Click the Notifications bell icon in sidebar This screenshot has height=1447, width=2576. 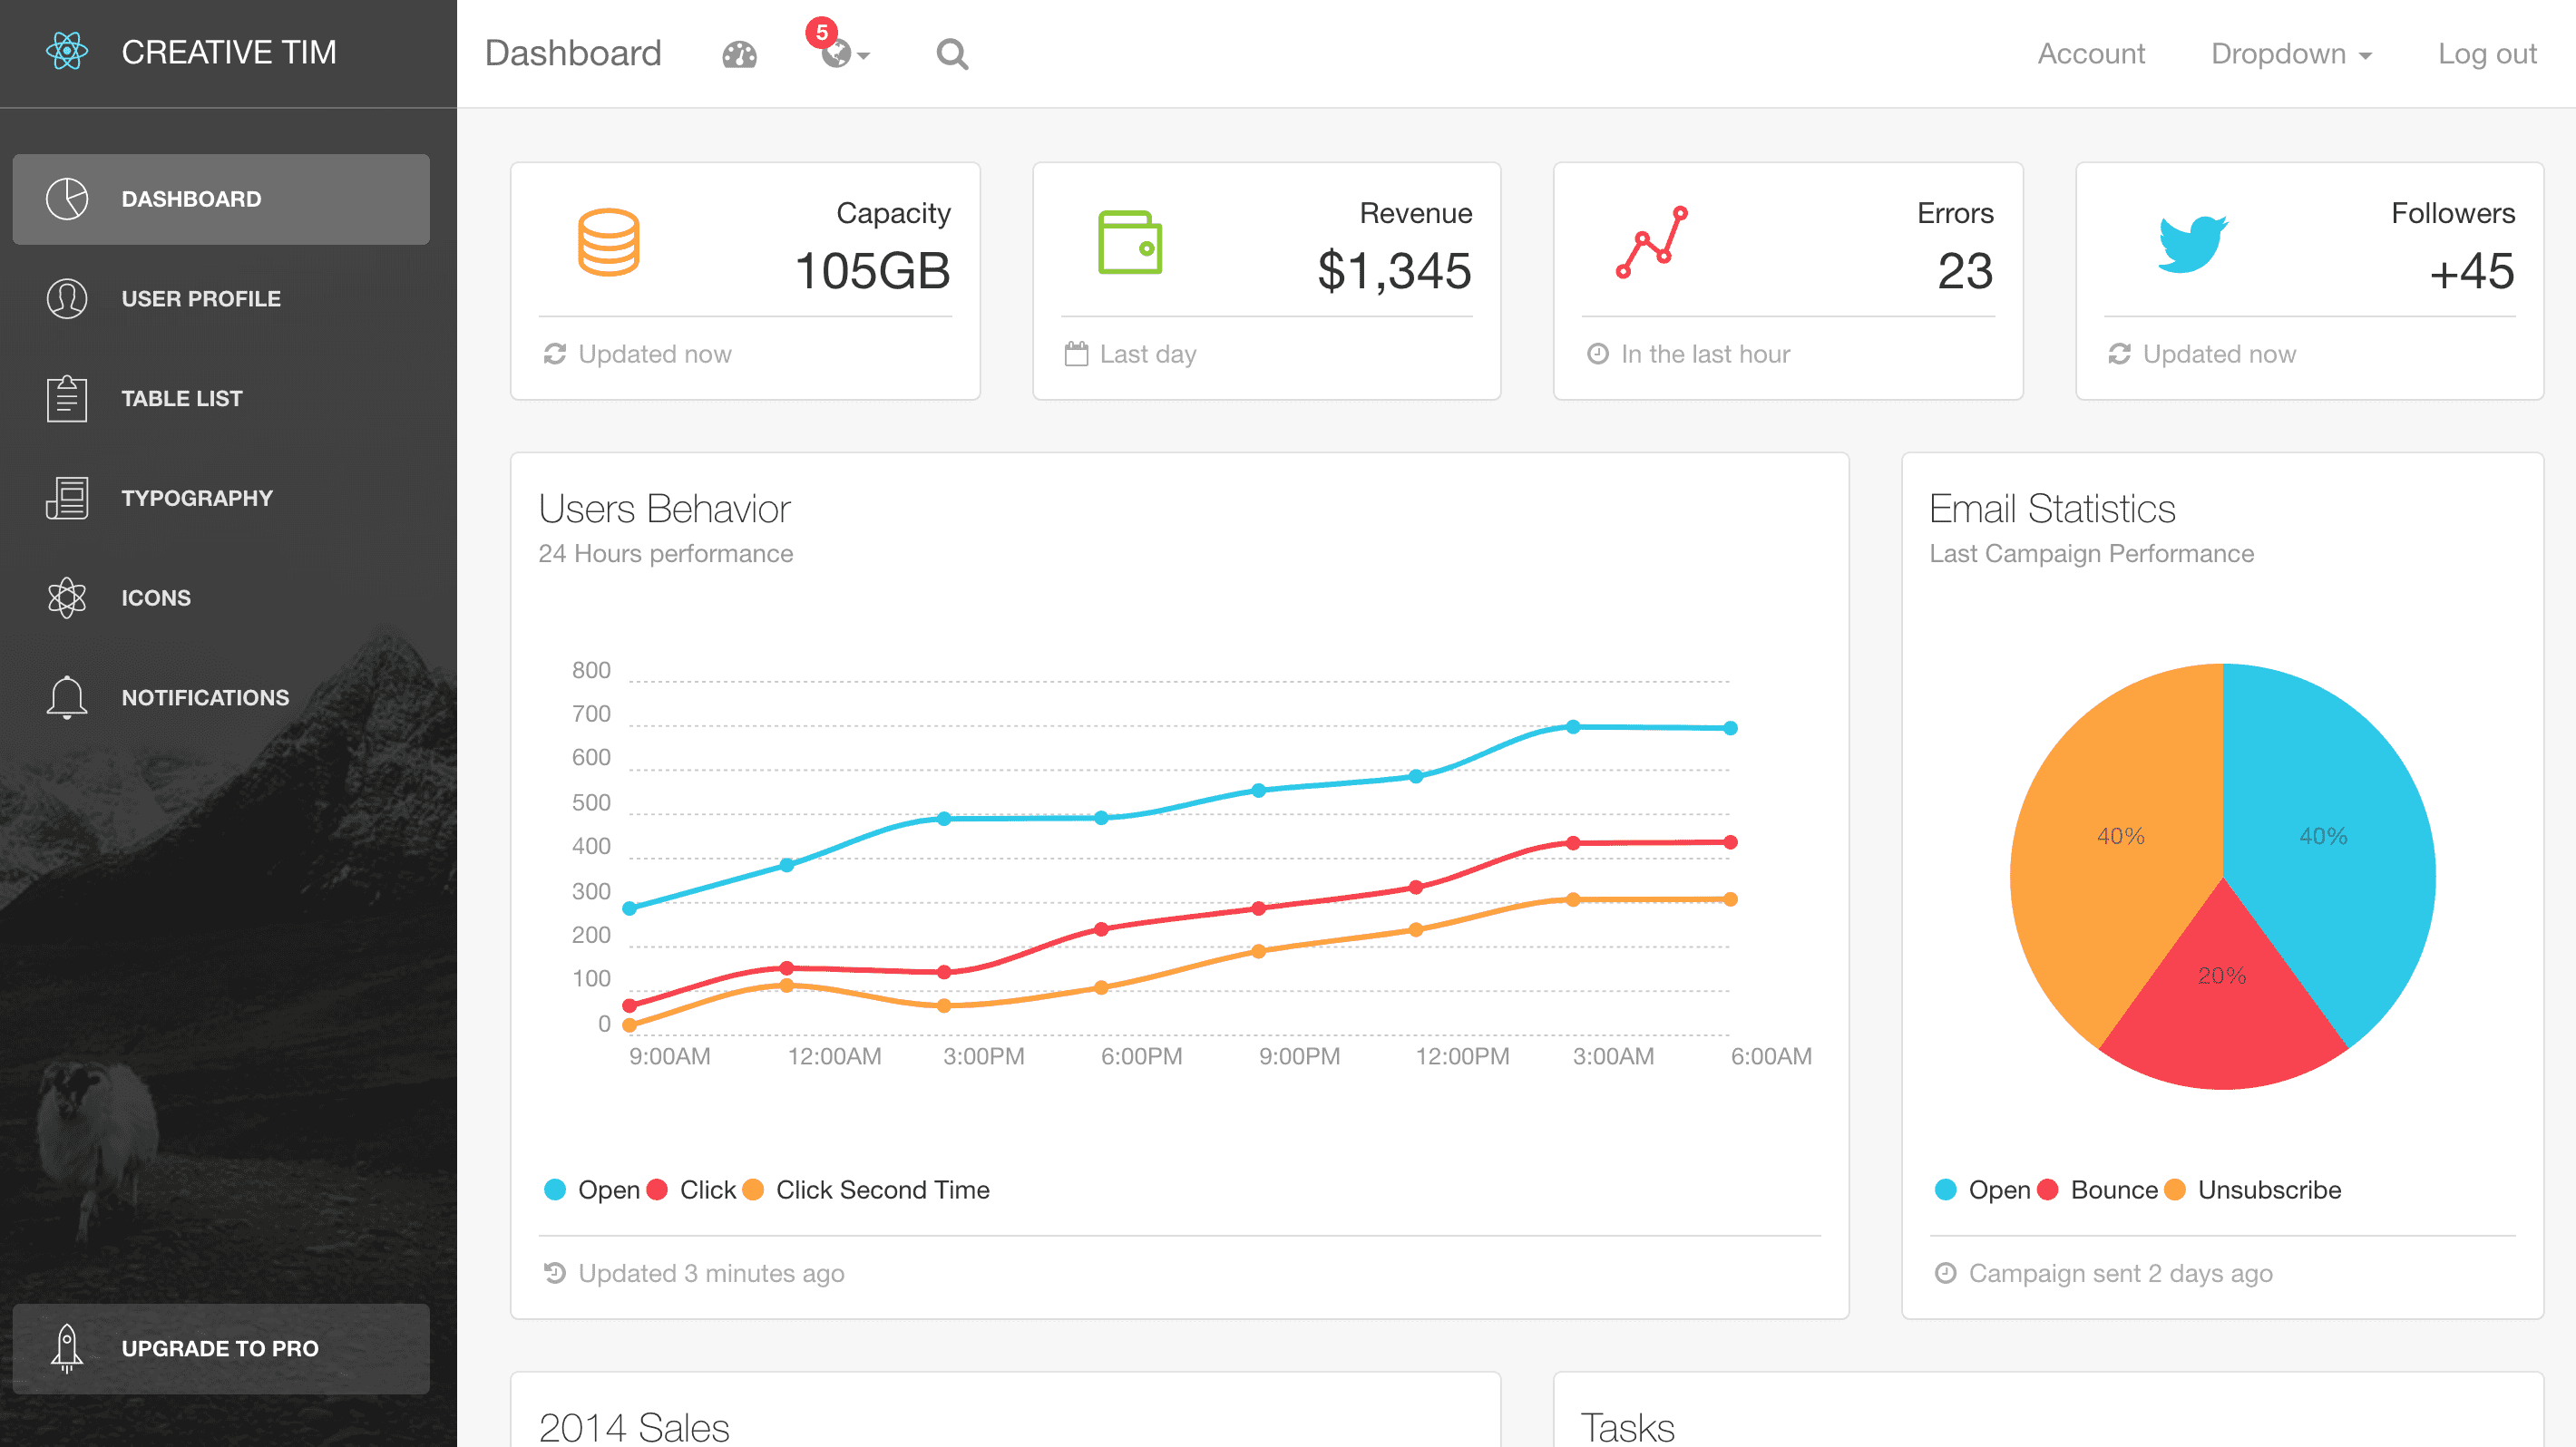(x=67, y=697)
